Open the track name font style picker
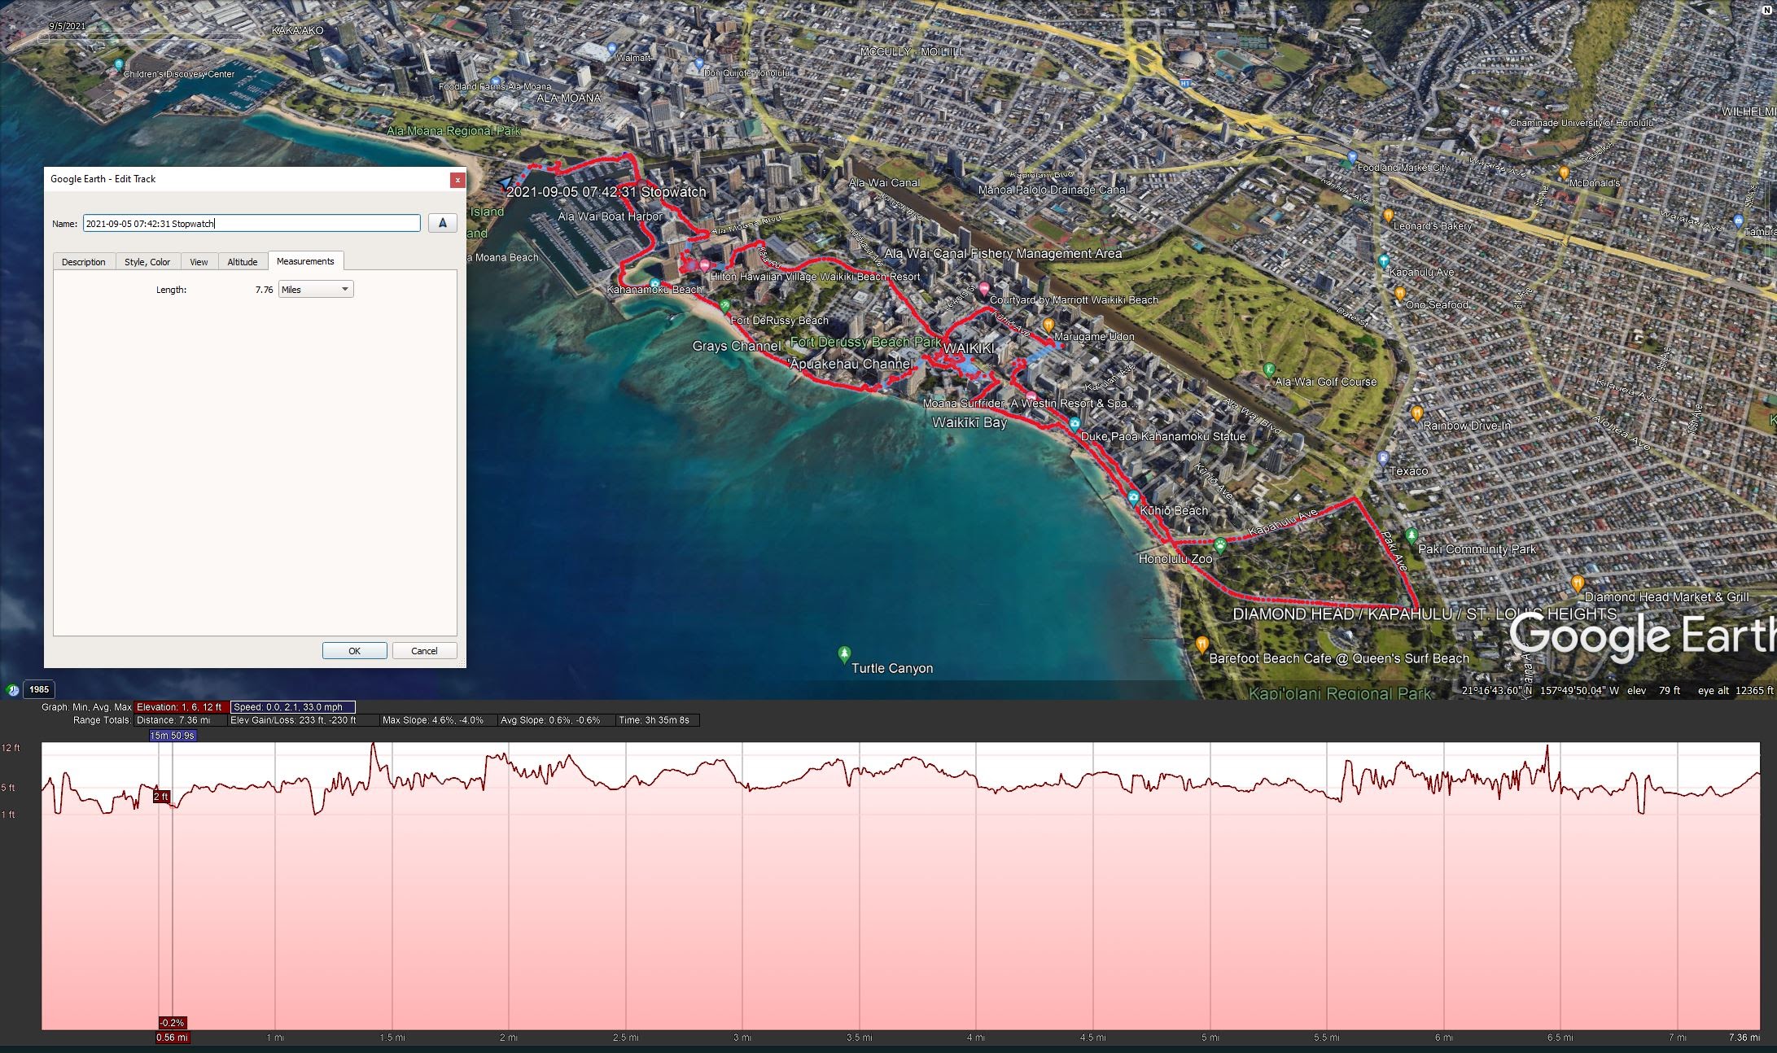Screen dimensions: 1777x1053 click(441, 222)
